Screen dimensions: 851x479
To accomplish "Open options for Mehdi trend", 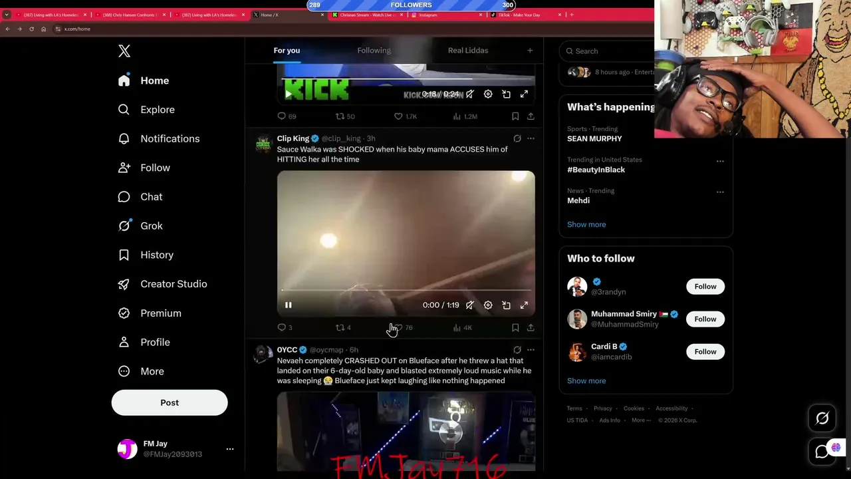I will (x=720, y=192).
